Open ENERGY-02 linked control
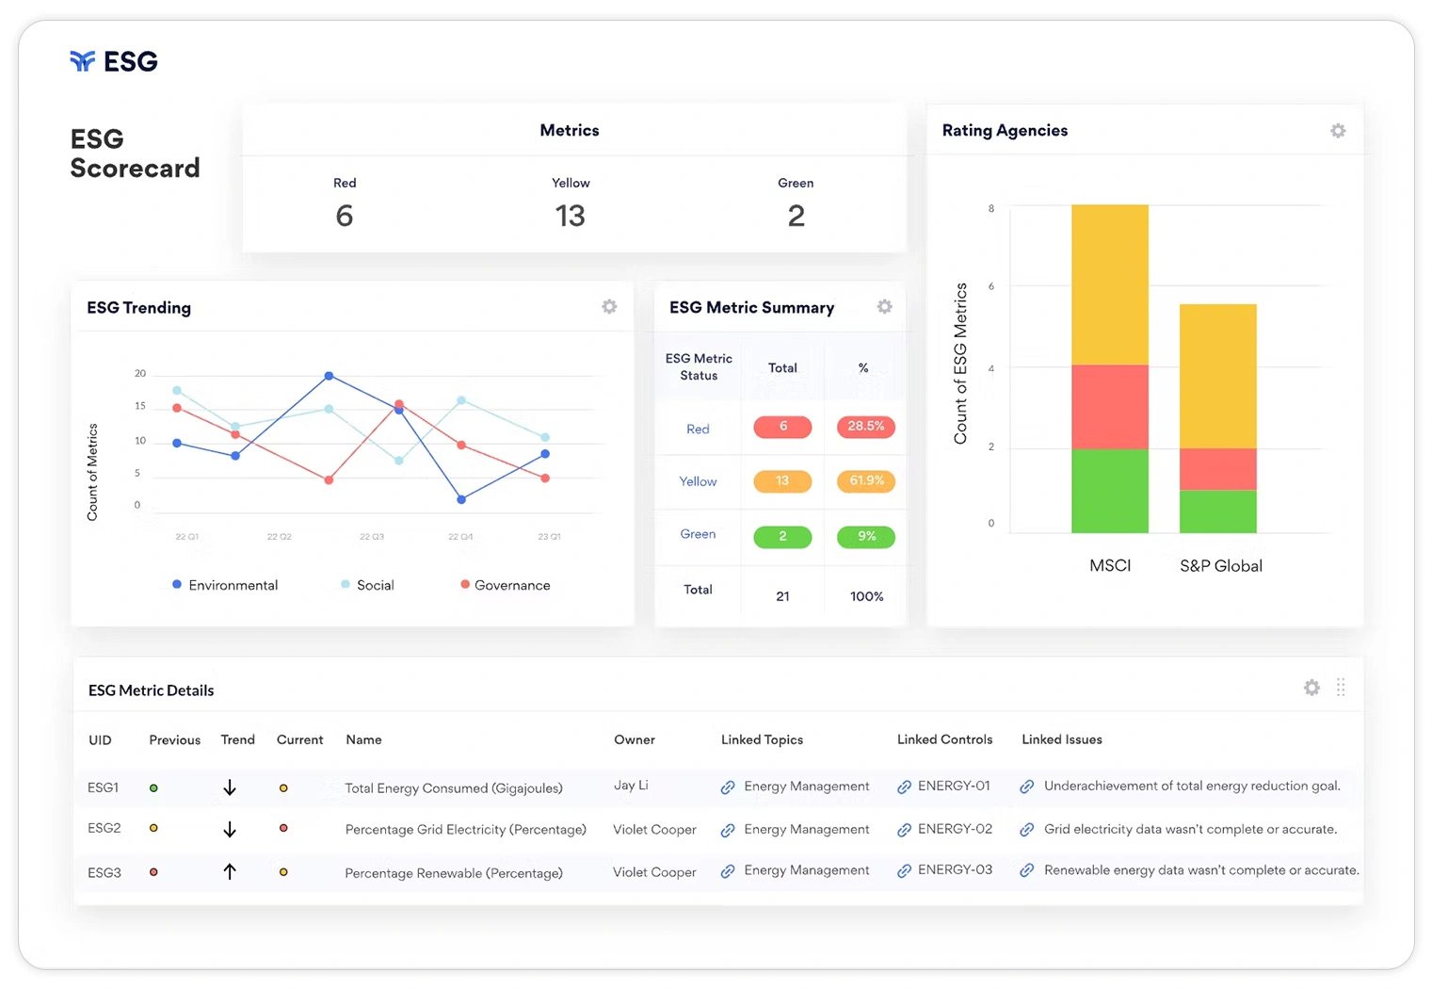1432x989 pixels. (954, 829)
